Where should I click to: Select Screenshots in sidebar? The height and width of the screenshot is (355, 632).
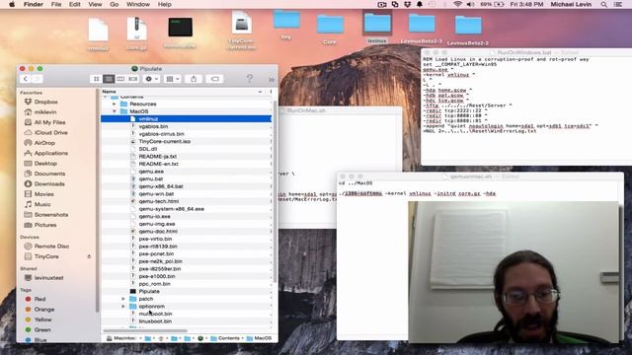(50, 215)
